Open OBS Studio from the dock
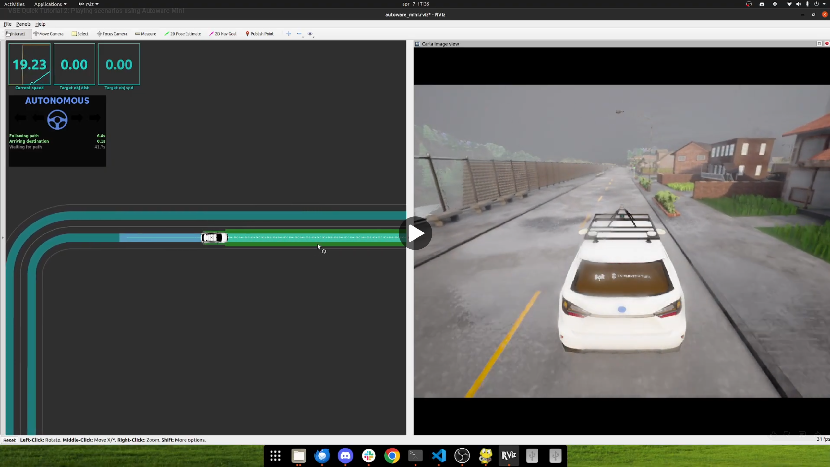The width and height of the screenshot is (830, 467). click(462, 456)
